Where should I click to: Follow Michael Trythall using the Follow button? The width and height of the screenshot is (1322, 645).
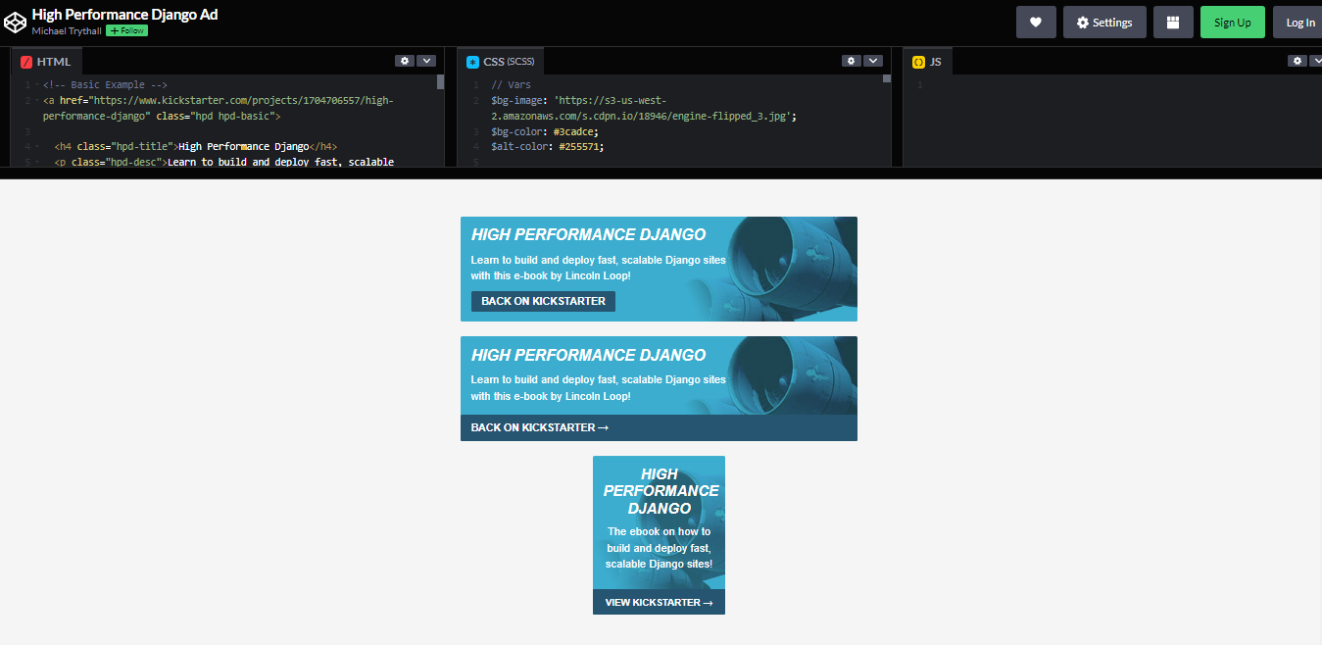(125, 30)
